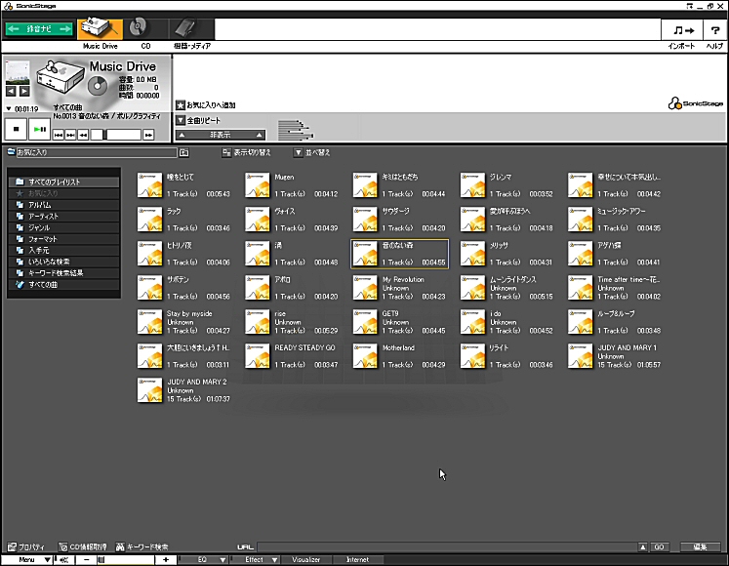Click the Mugen album thumbnail

pos(258,185)
